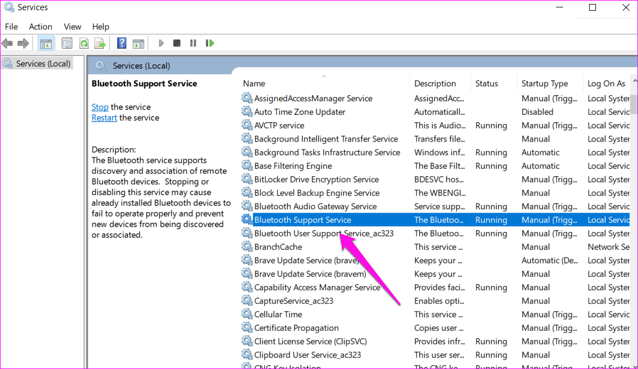Select AVCTP service row
The image size is (638, 369).
(435, 125)
